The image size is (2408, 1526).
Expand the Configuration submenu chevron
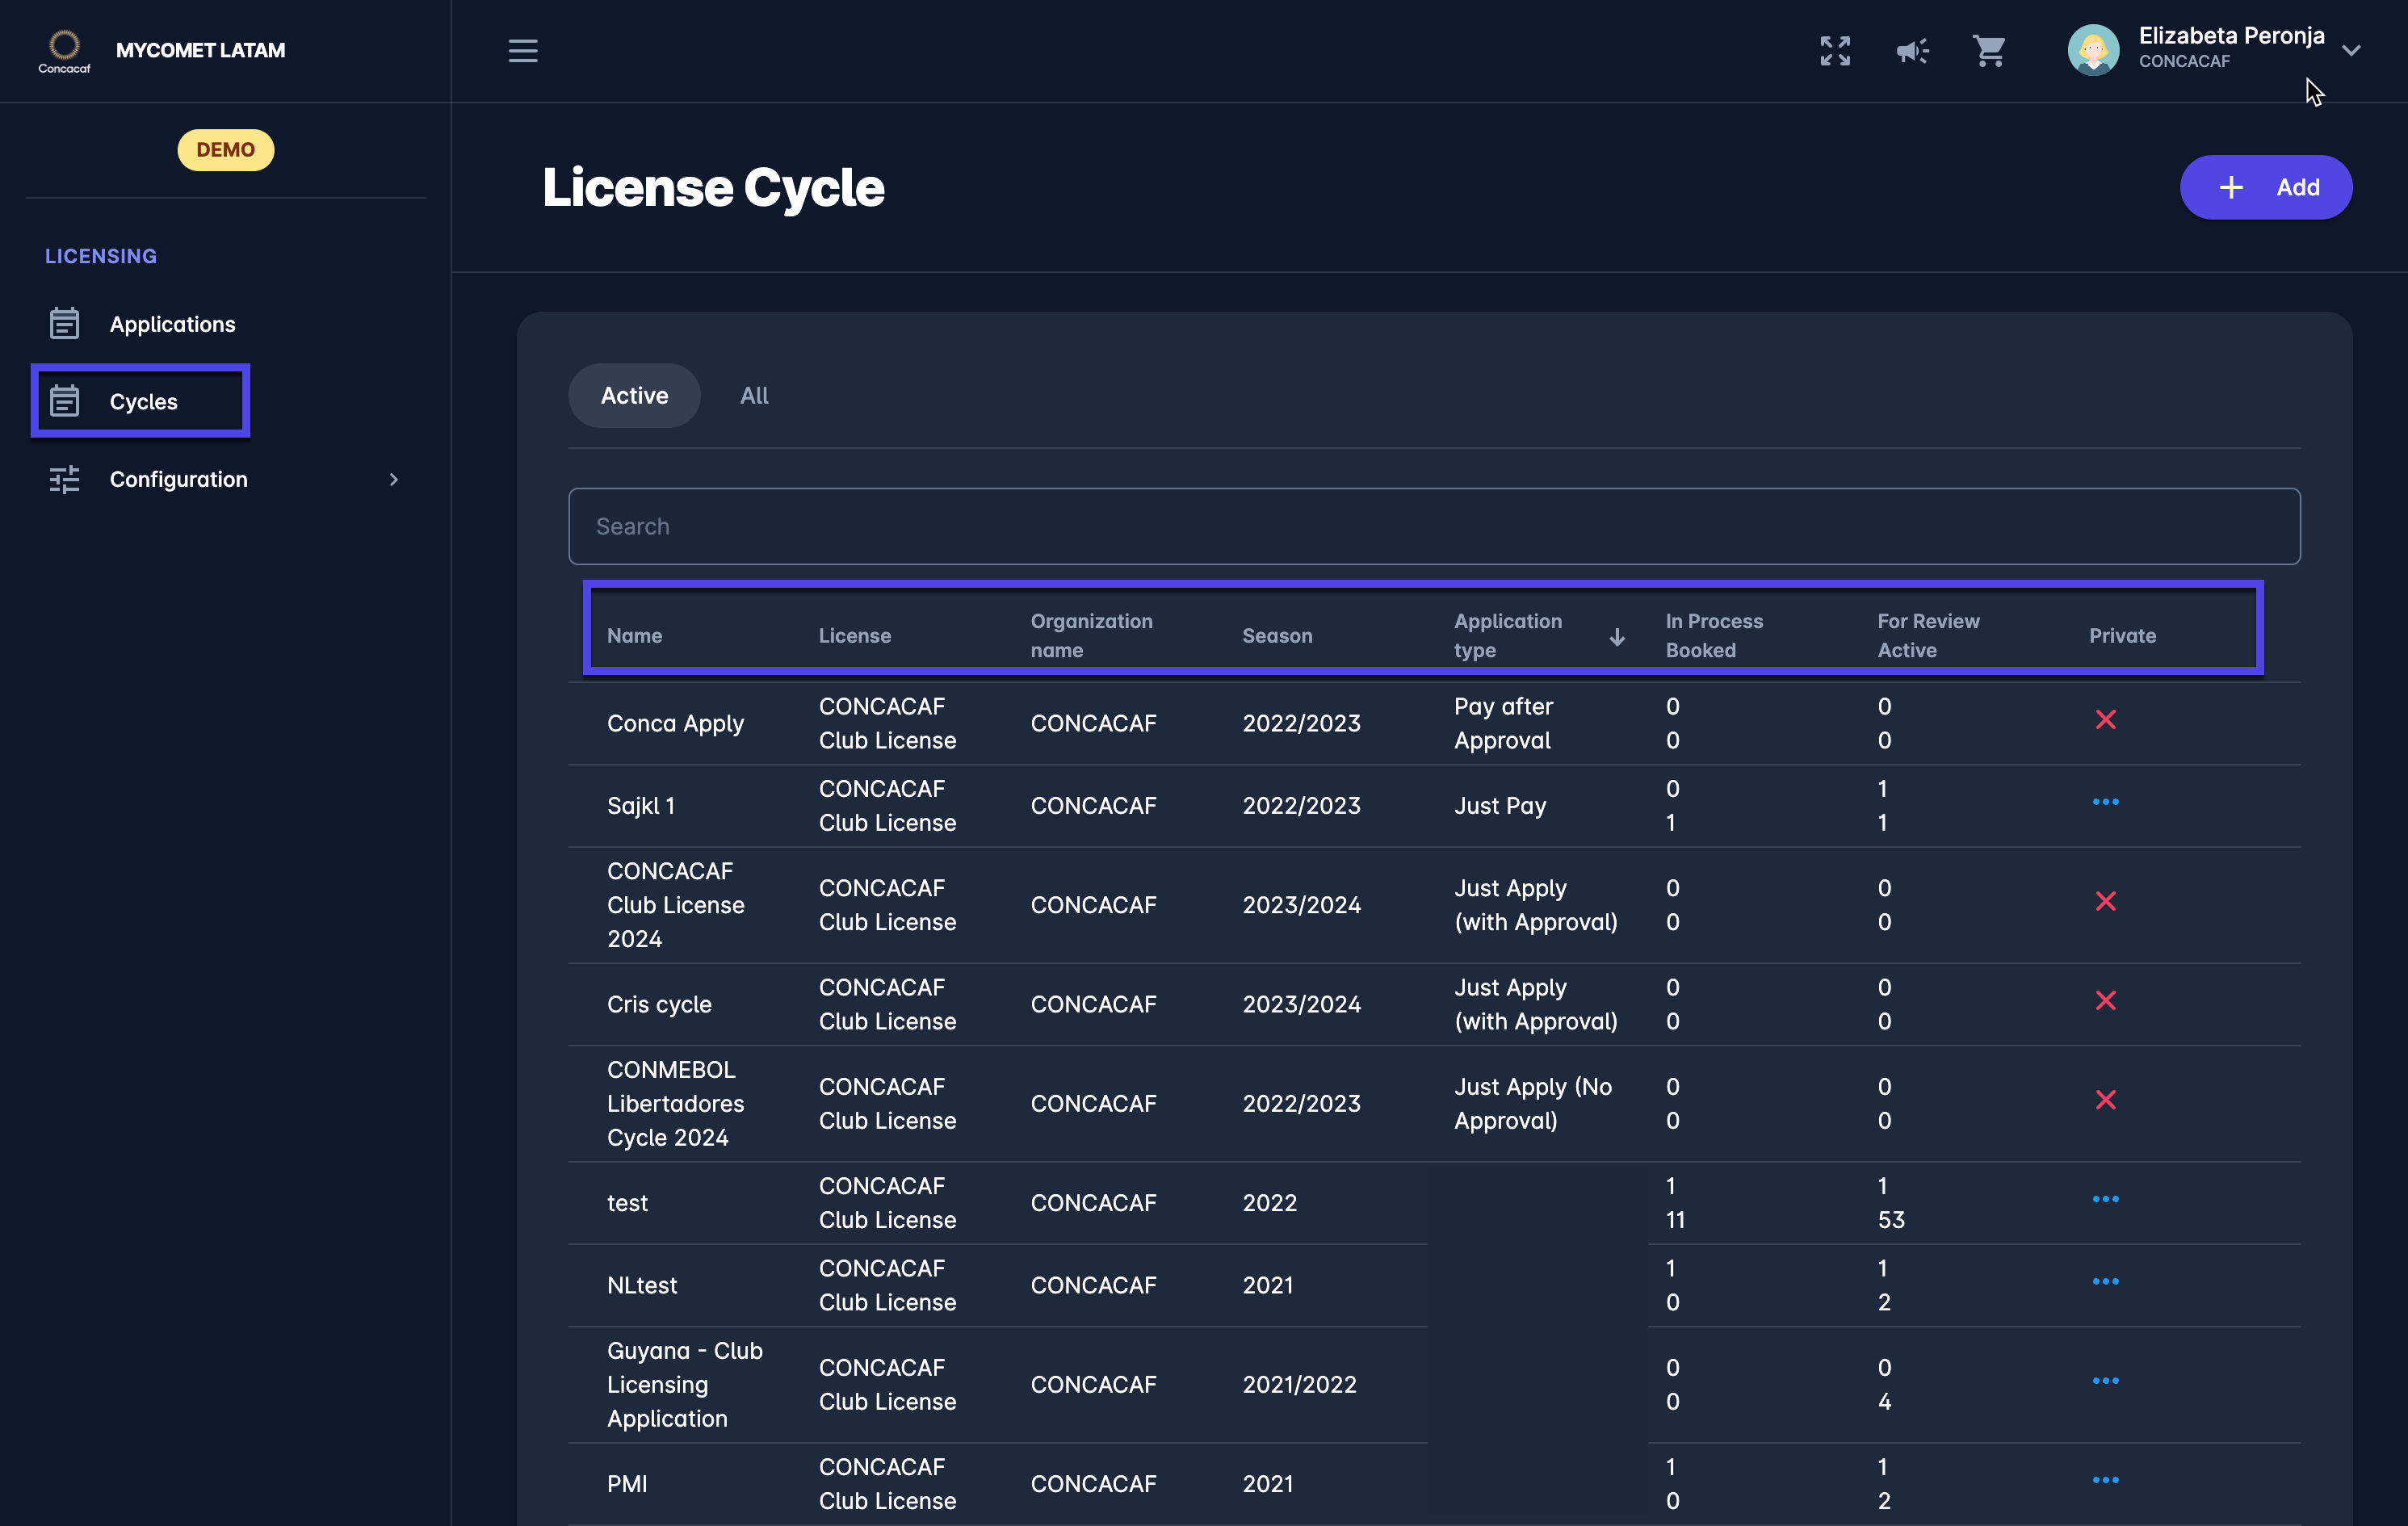tap(393, 479)
